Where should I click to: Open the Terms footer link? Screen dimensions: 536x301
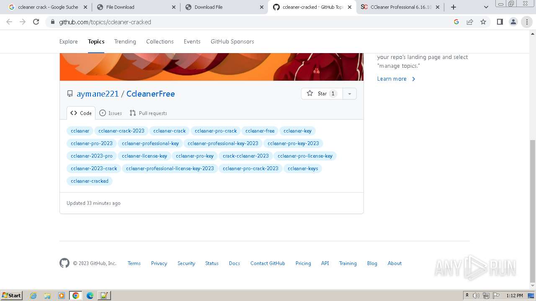tap(134, 263)
